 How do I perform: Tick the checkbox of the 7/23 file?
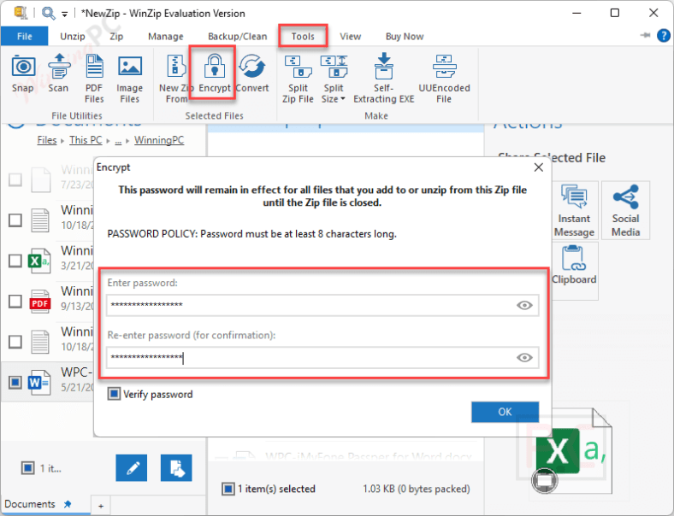click(x=15, y=179)
